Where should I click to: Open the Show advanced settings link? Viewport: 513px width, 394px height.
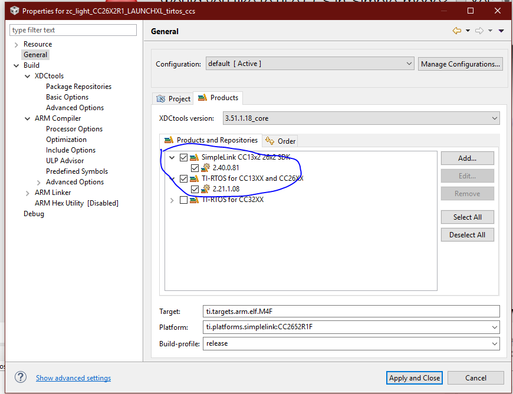coord(73,378)
